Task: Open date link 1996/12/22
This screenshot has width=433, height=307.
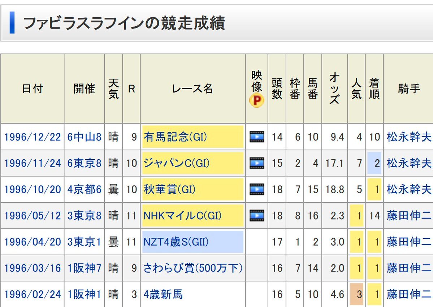Action: (x=32, y=137)
